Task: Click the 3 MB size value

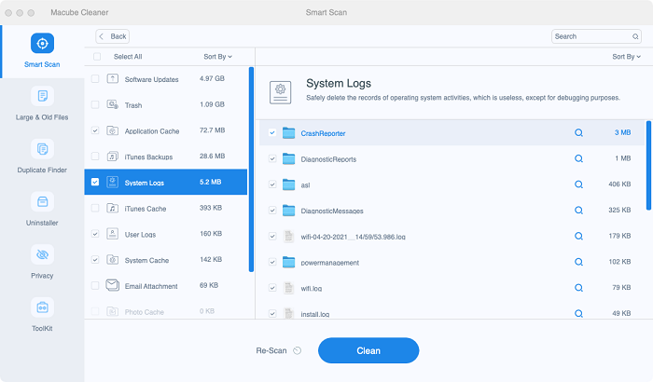Action: (x=622, y=132)
